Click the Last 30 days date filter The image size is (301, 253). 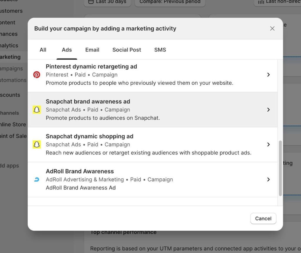[107, 2]
